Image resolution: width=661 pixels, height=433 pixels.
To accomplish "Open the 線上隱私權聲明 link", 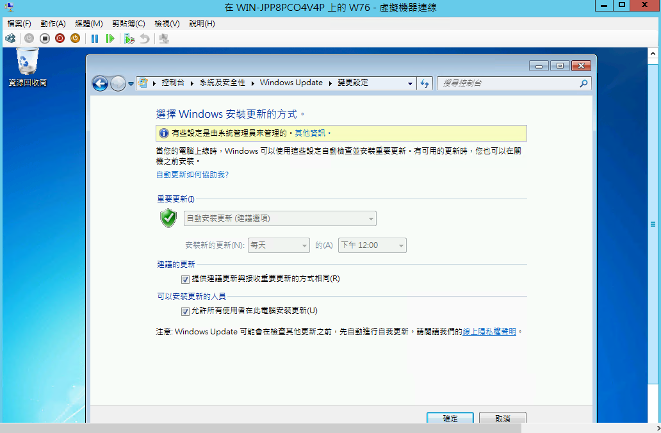I will 489,332.
